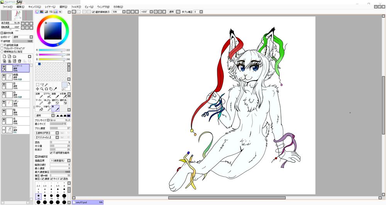Select 領域検出元に指定 radio option
Viewport: 386px width, 205px height.
point(2,52)
